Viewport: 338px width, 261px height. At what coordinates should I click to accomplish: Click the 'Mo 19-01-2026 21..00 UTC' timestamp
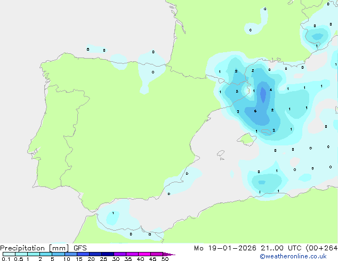pos(248,248)
